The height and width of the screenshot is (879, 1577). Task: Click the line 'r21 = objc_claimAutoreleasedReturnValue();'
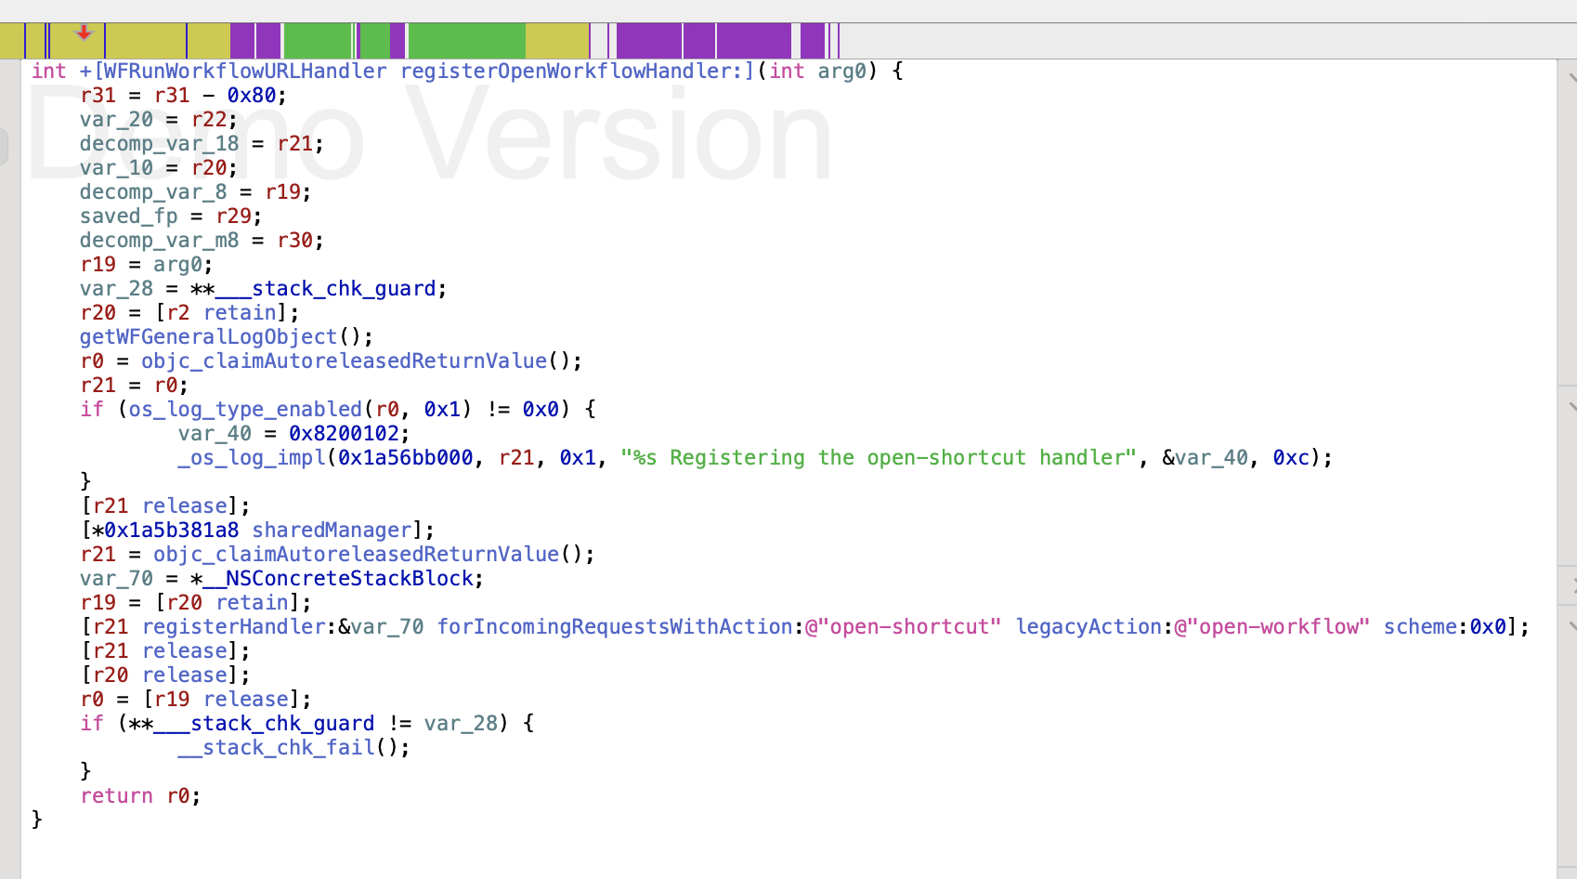[337, 555]
